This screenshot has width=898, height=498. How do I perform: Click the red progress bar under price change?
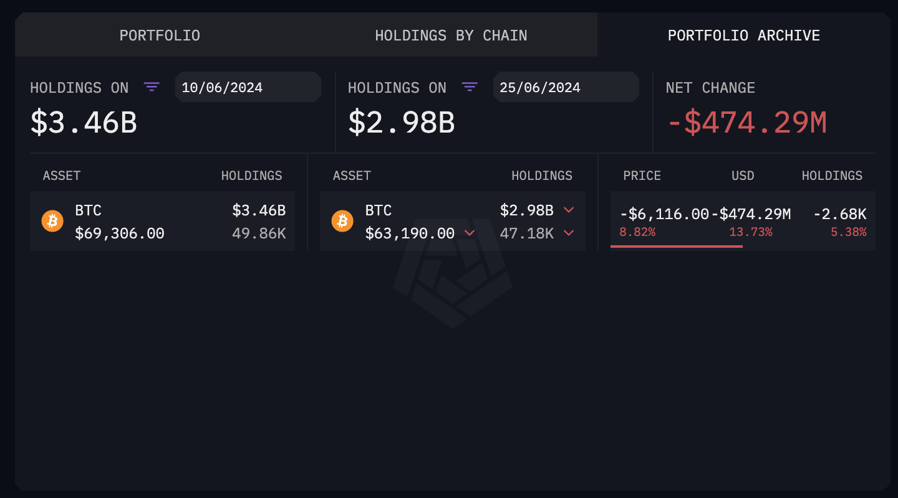pyautogui.click(x=676, y=247)
